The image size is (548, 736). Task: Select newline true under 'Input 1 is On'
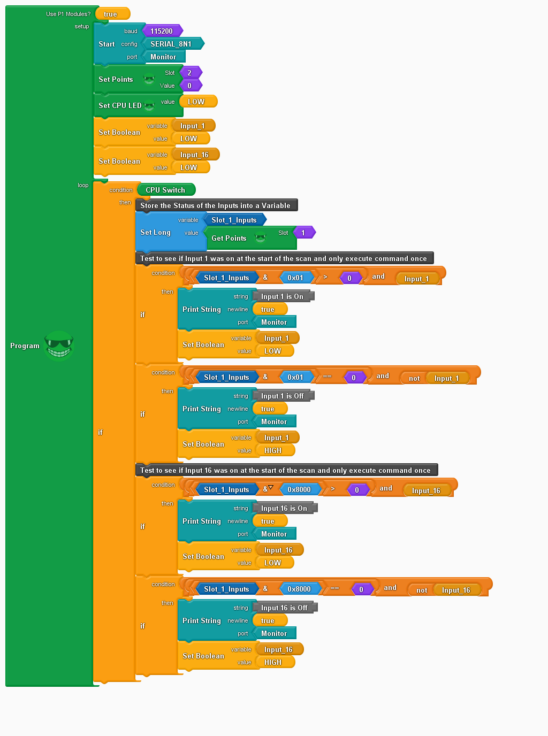click(270, 309)
